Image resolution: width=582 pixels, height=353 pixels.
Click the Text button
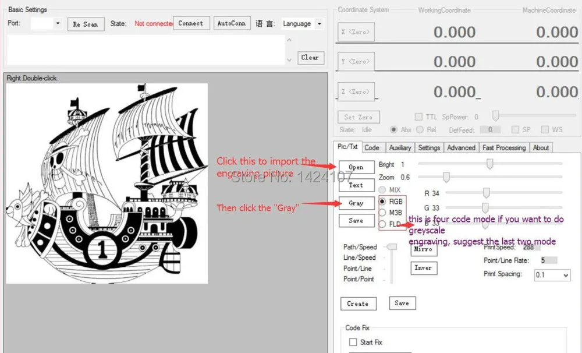point(356,185)
